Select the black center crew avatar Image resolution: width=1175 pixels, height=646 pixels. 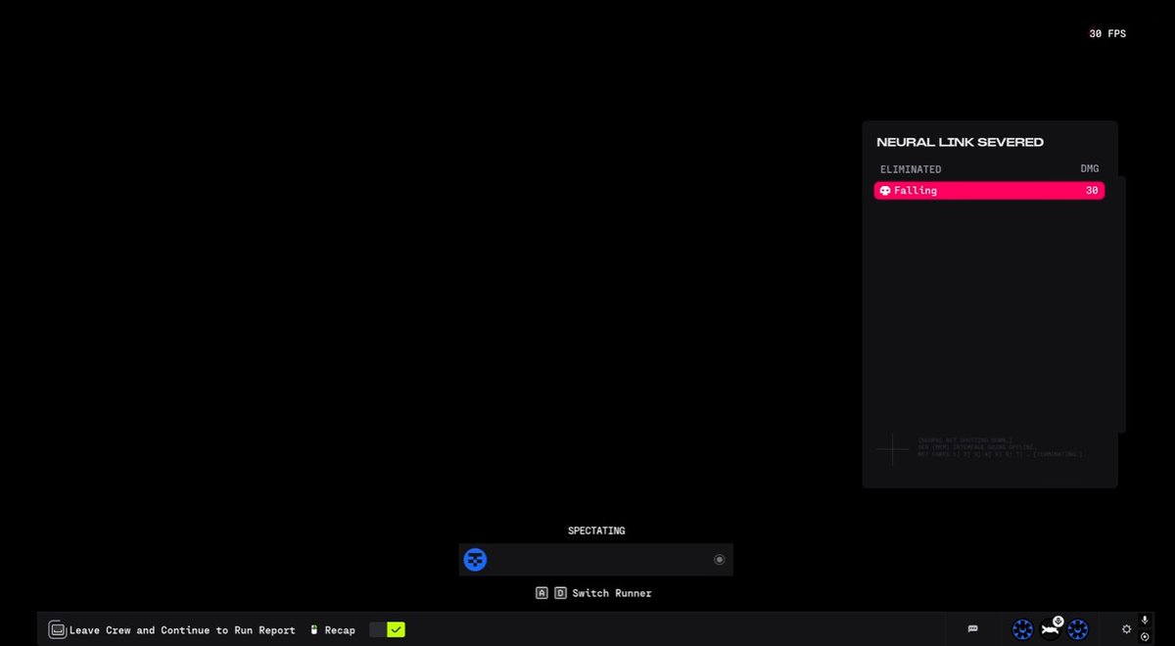coord(1051,629)
